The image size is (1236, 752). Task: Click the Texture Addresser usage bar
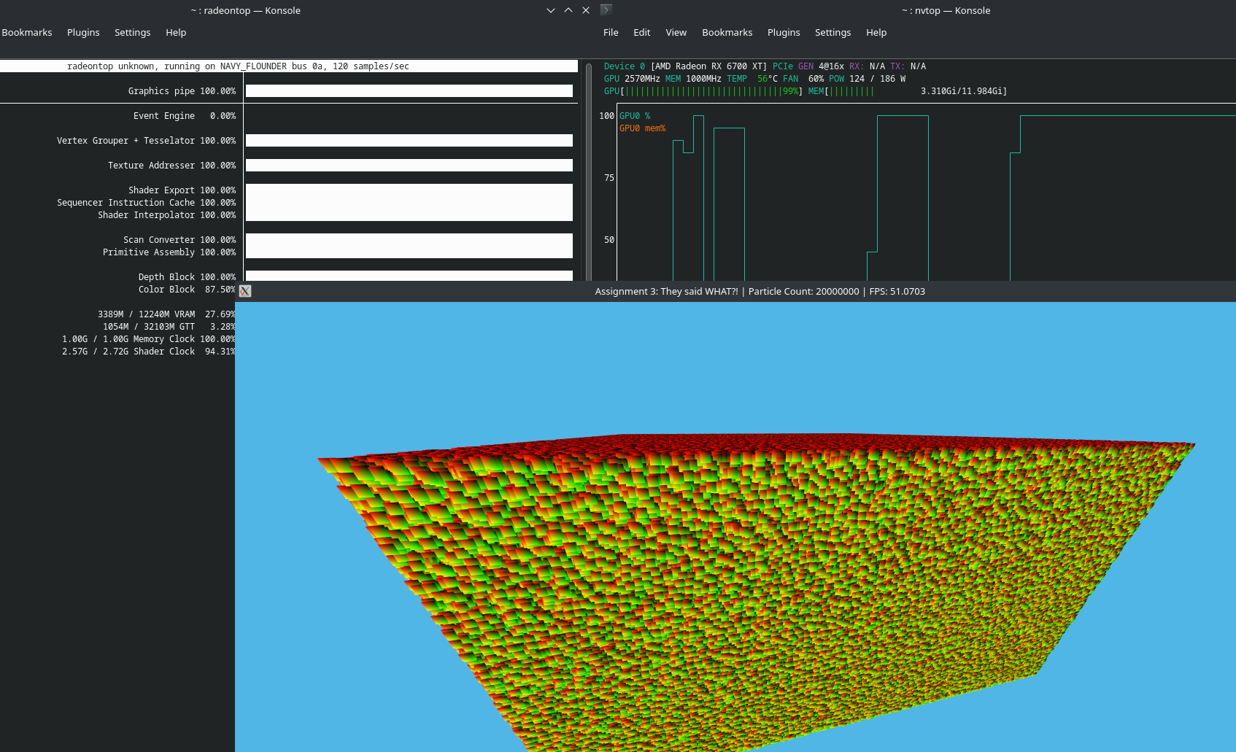[409, 166]
